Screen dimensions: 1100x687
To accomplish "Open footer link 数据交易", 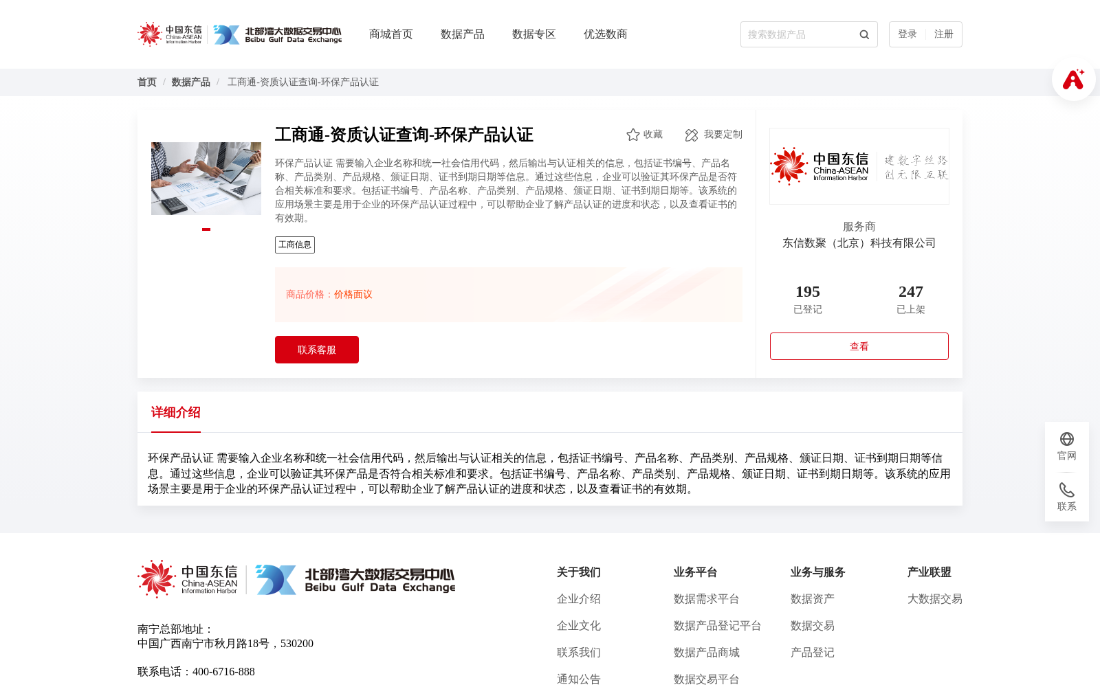I will point(813,626).
